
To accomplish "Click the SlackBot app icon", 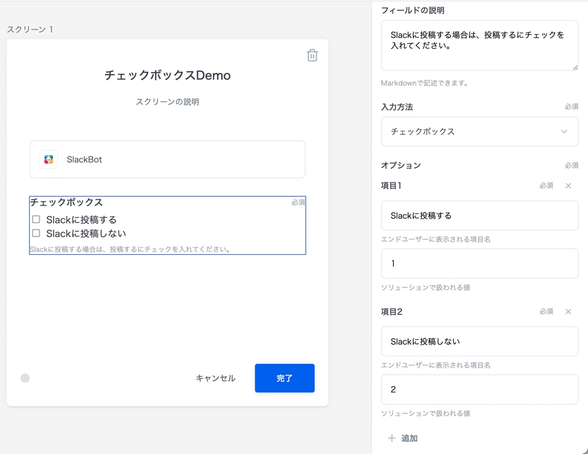I will (x=49, y=160).
